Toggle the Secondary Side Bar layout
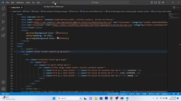The image size is (181, 101). click(159, 3)
